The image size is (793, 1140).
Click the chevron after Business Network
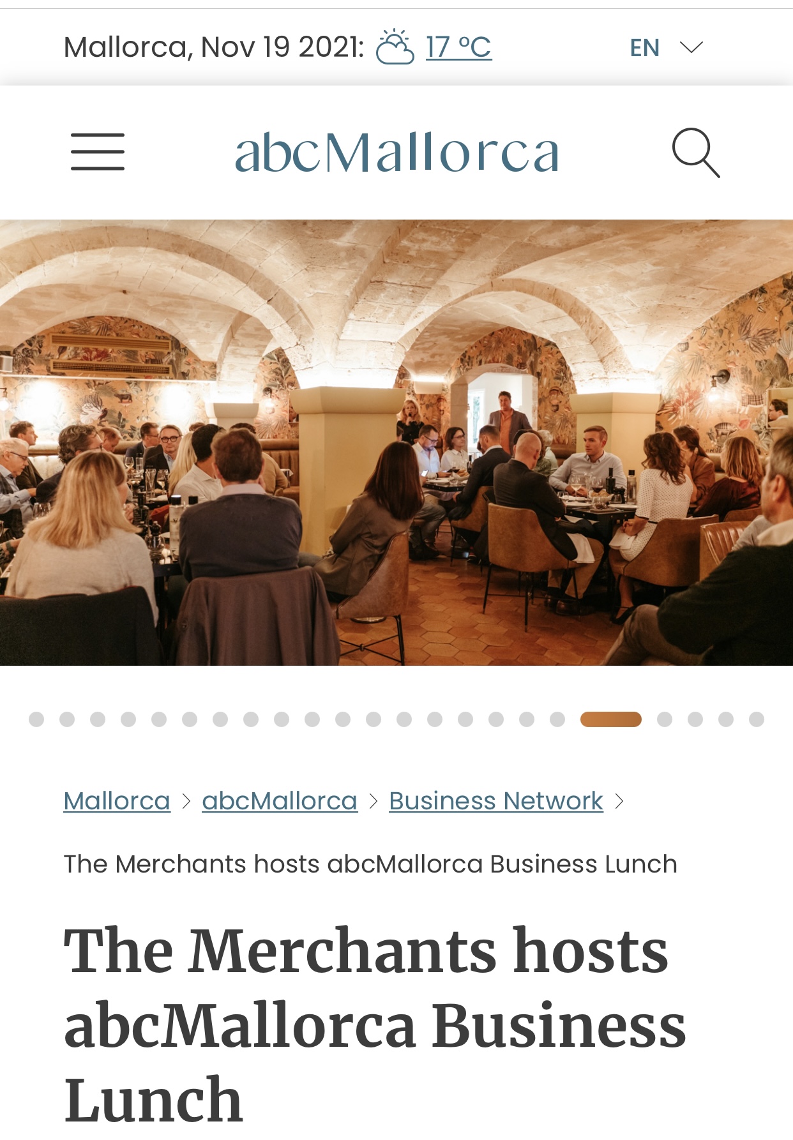(619, 801)
